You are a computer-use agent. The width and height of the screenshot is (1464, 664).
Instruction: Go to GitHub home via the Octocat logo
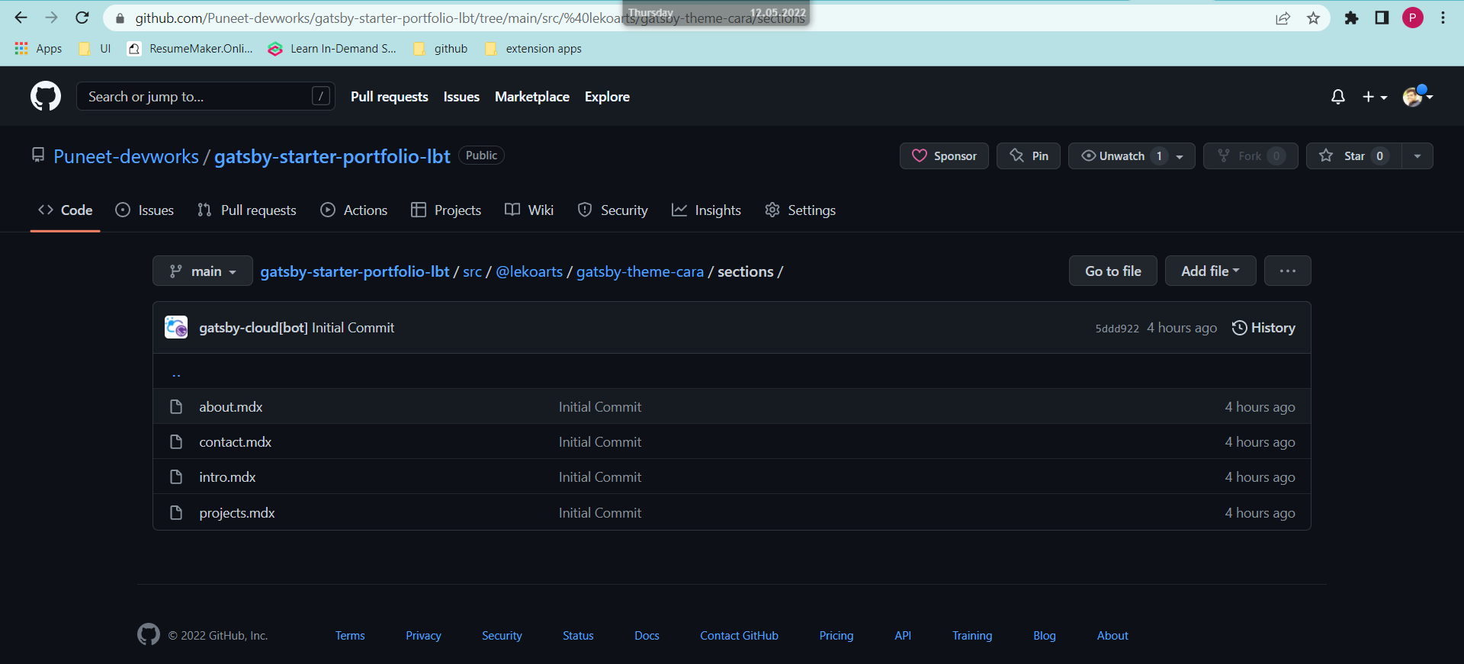point(46,96)
